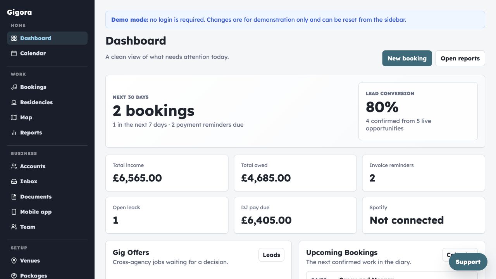Open the Team page label

[x=28, y=227]
